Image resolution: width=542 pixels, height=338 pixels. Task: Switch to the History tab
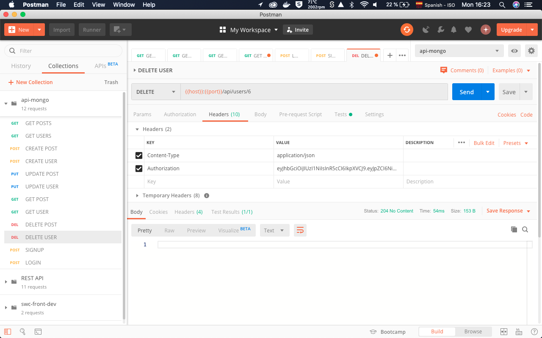pyautogui.click(x=21, y=66)
